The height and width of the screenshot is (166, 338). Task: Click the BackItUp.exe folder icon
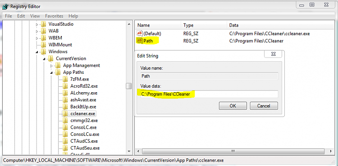pyautogui.click(x=65, y=107)
